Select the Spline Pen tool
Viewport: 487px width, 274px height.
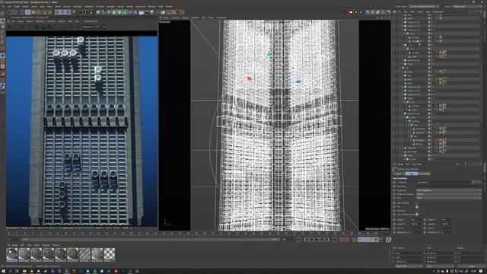(x=103, y=12)
